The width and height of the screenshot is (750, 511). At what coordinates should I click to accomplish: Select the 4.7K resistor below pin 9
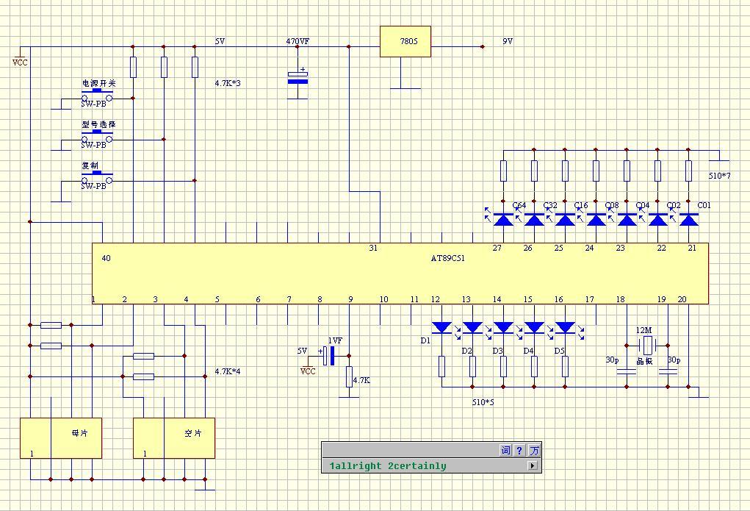(x=349, y=376)
